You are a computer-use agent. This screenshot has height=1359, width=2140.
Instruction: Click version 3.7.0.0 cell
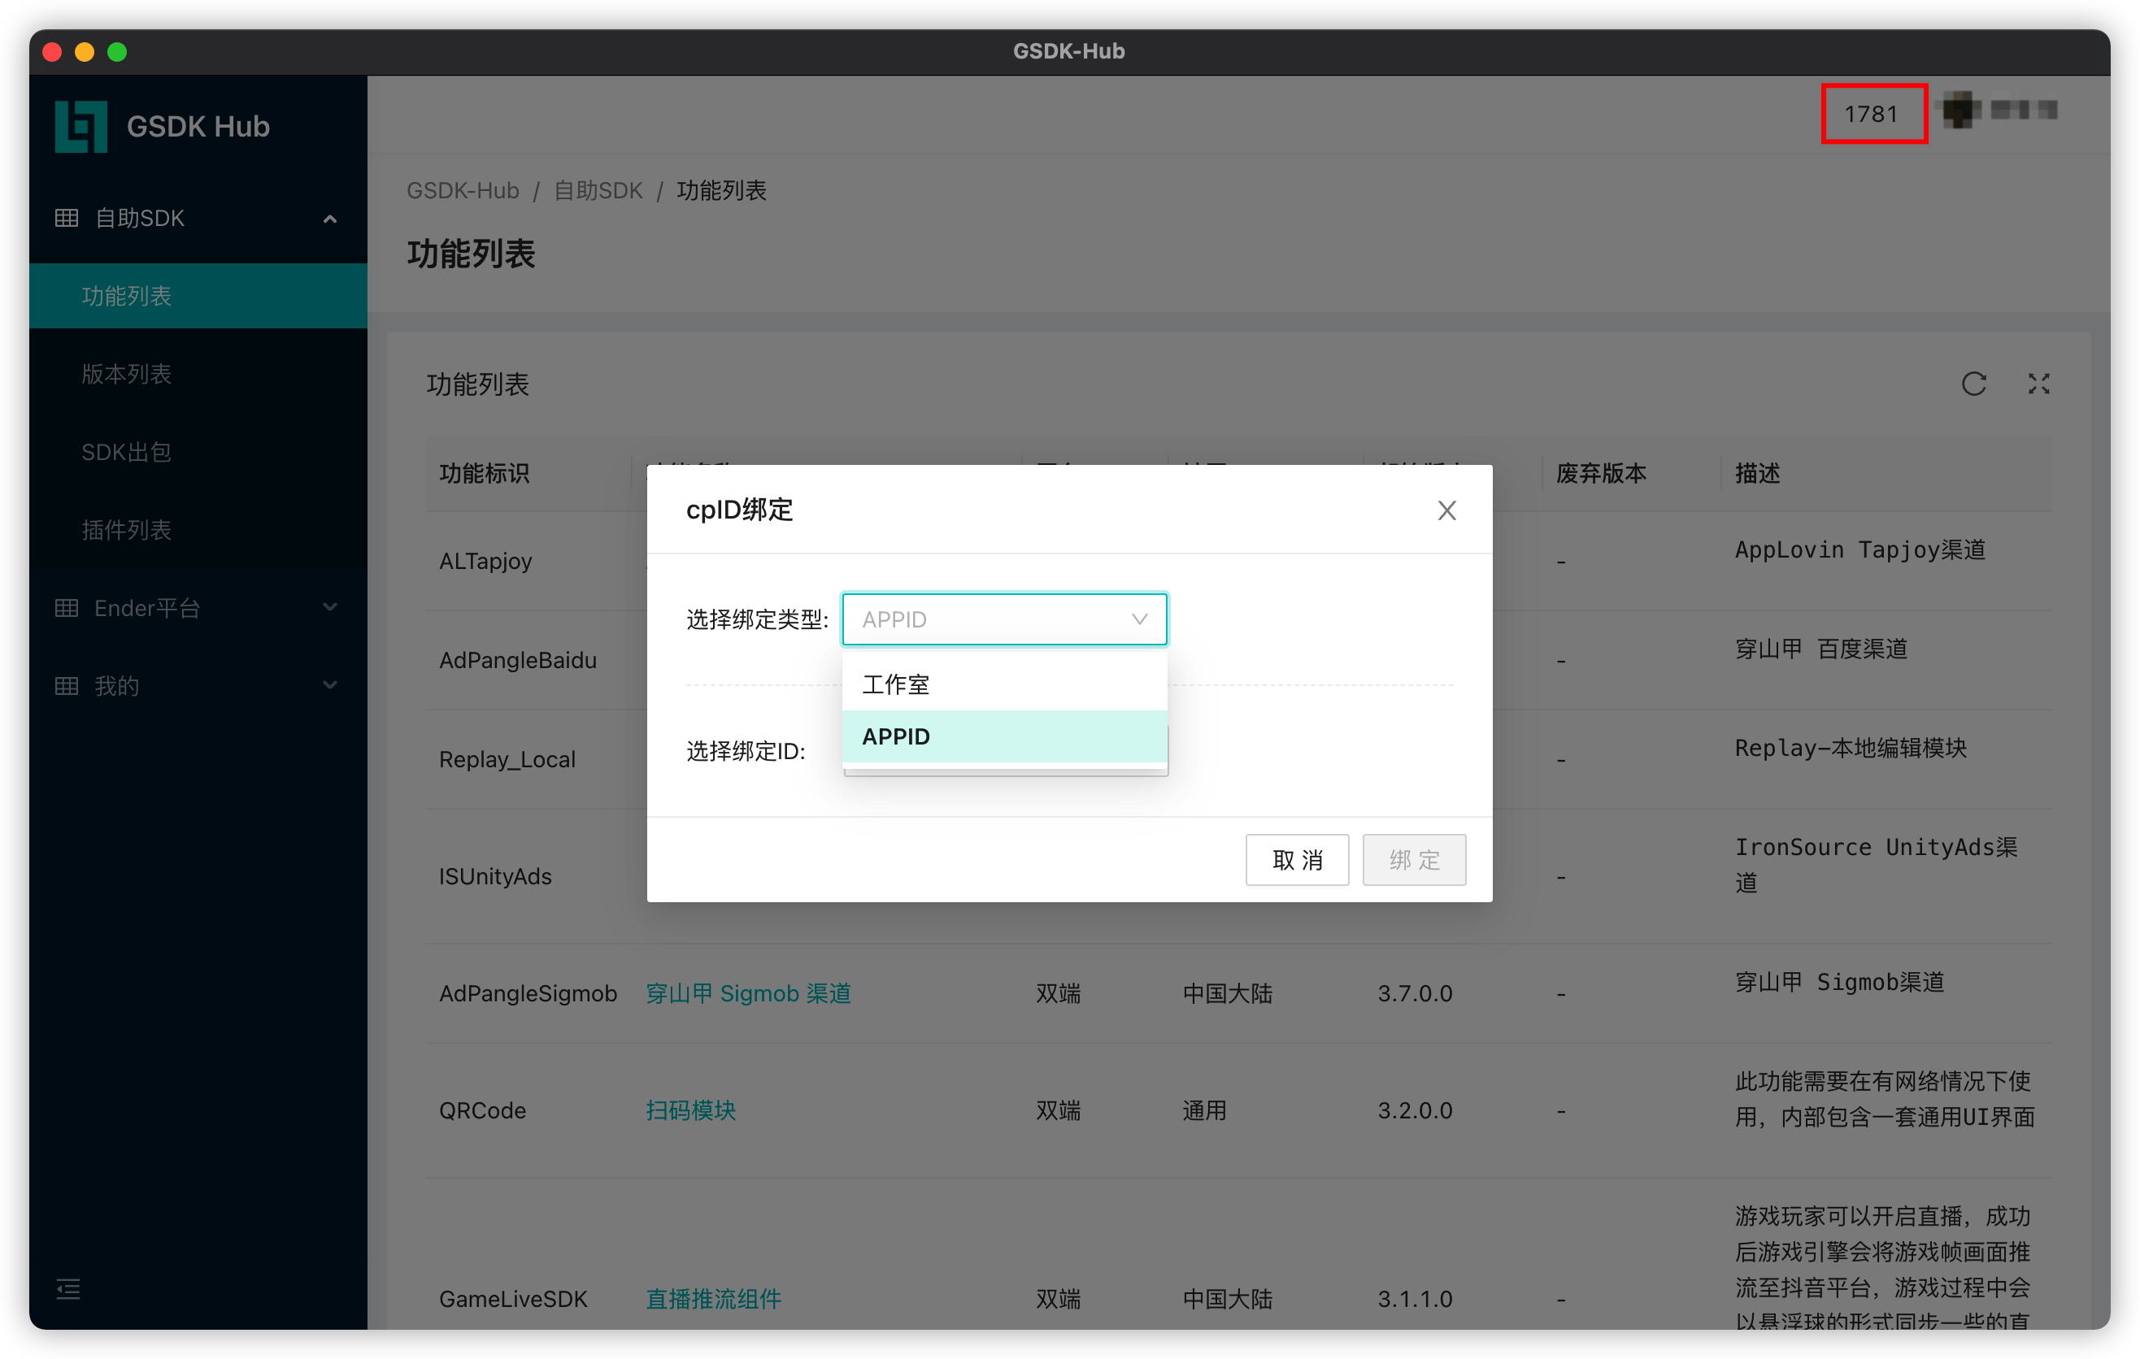1415,992
